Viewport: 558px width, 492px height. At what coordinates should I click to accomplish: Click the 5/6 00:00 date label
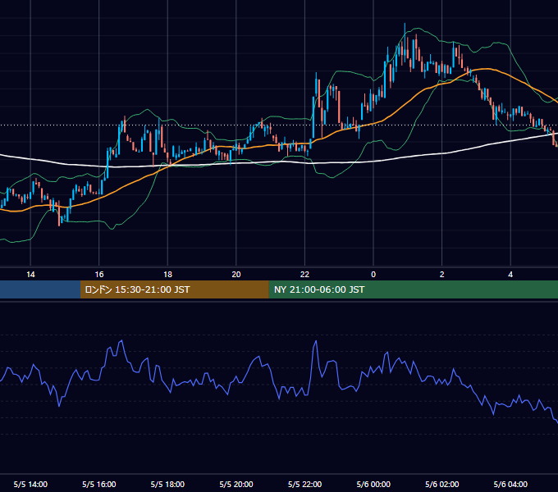click(x=373, y=485)
